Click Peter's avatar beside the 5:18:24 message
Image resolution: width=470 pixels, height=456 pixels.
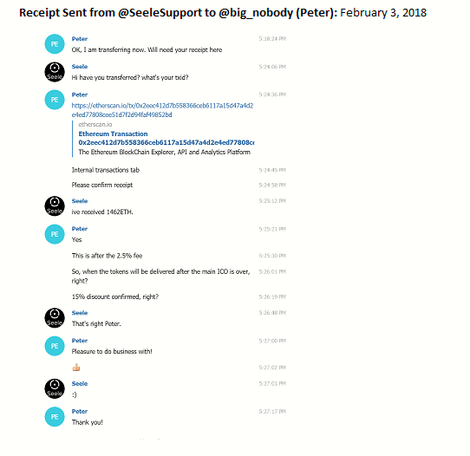point(55,44)
